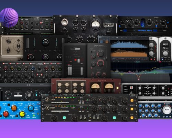Click the AIR BAND blue knob on the Maag EQ
172x138 pixels.
tap(31, 108)
